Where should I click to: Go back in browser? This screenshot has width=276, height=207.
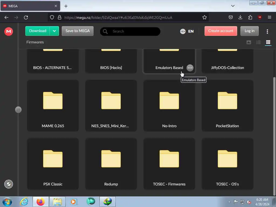click(6, 18)
